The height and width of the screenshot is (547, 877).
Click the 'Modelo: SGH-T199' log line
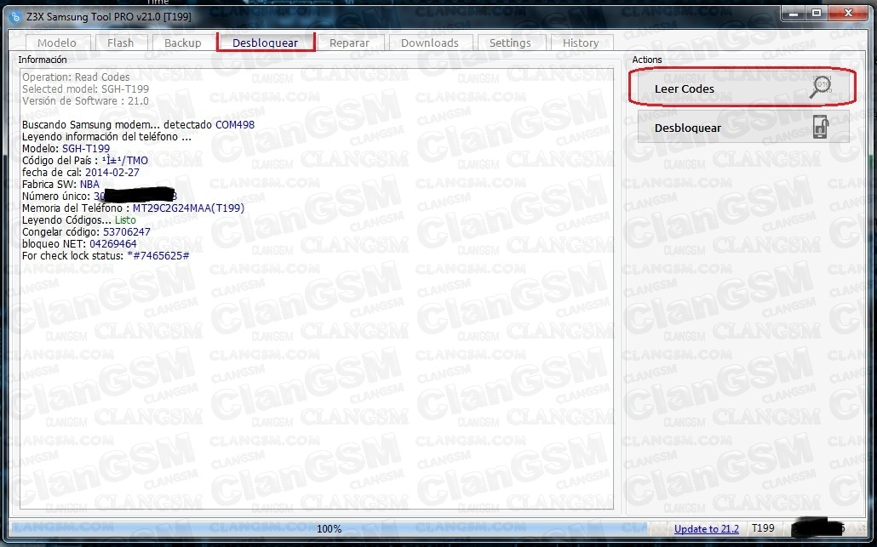click(x=66, y=149)
